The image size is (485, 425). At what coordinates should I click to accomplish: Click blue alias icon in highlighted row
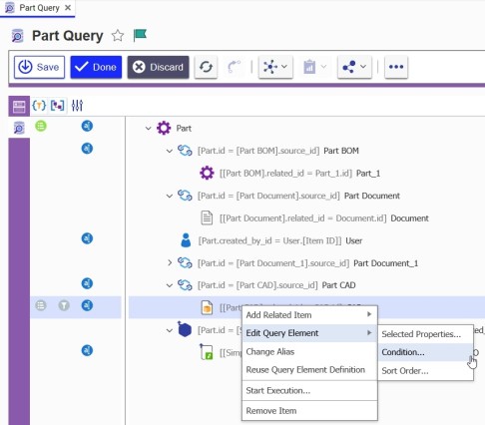click(87, 305)
